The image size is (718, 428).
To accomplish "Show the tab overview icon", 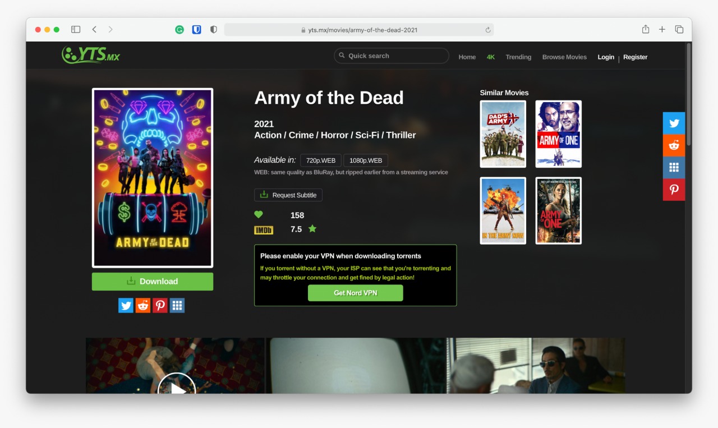I will pyautogui.click(x=679, y=29).
